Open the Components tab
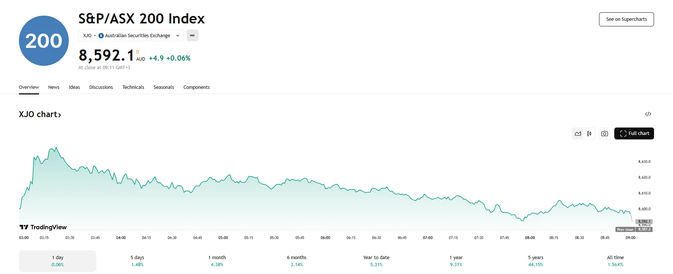This screenshot has height=274, width=673. [x=196, y=87]
